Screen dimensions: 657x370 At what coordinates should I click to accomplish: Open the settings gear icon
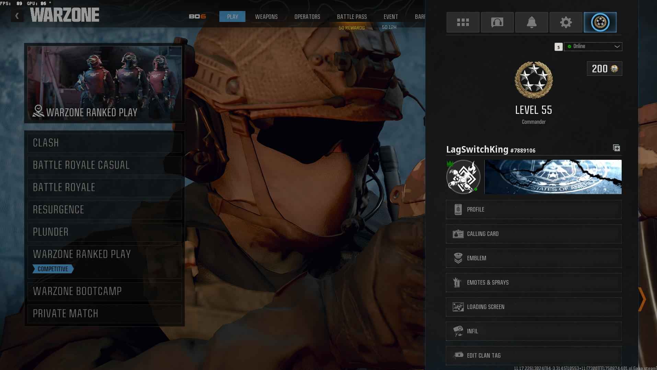pyautogui.click(x=566, y=22)
